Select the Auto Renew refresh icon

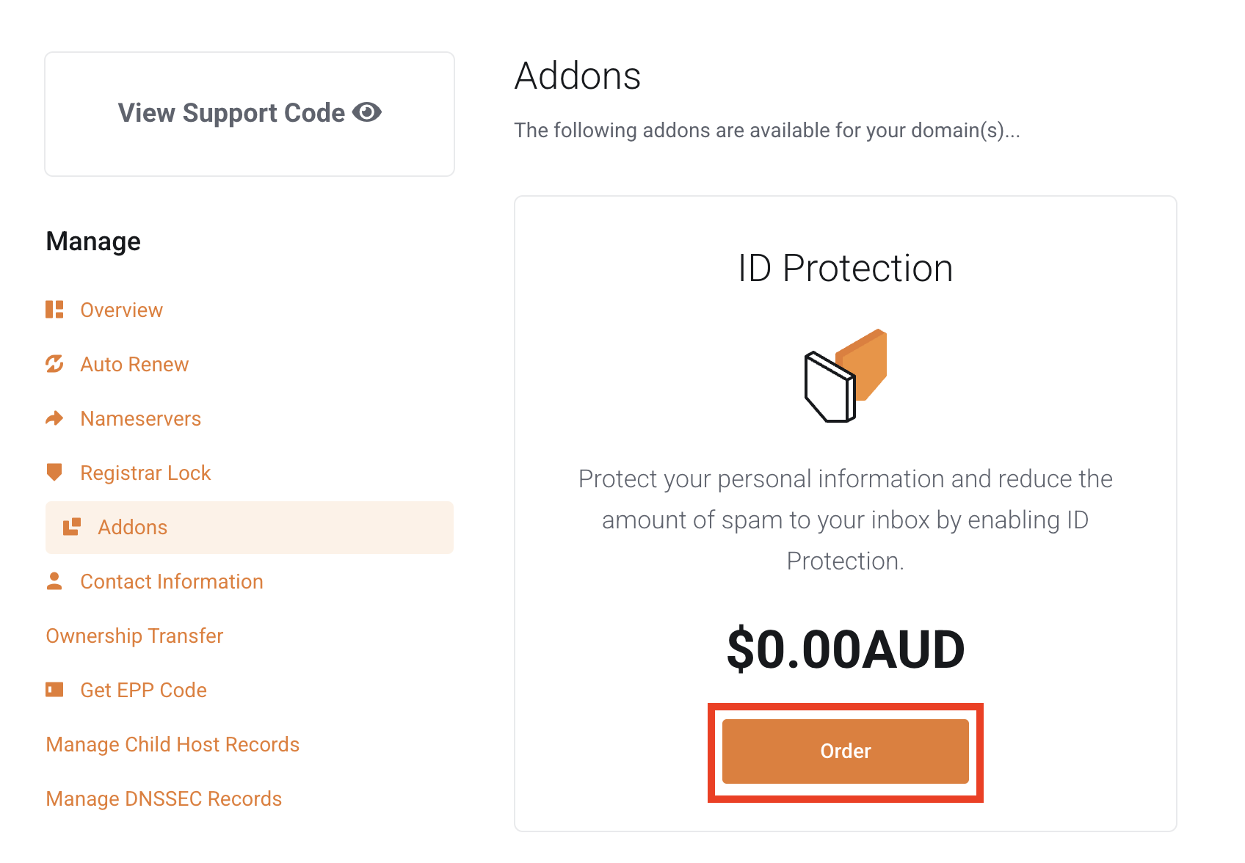tap(55, 364)
